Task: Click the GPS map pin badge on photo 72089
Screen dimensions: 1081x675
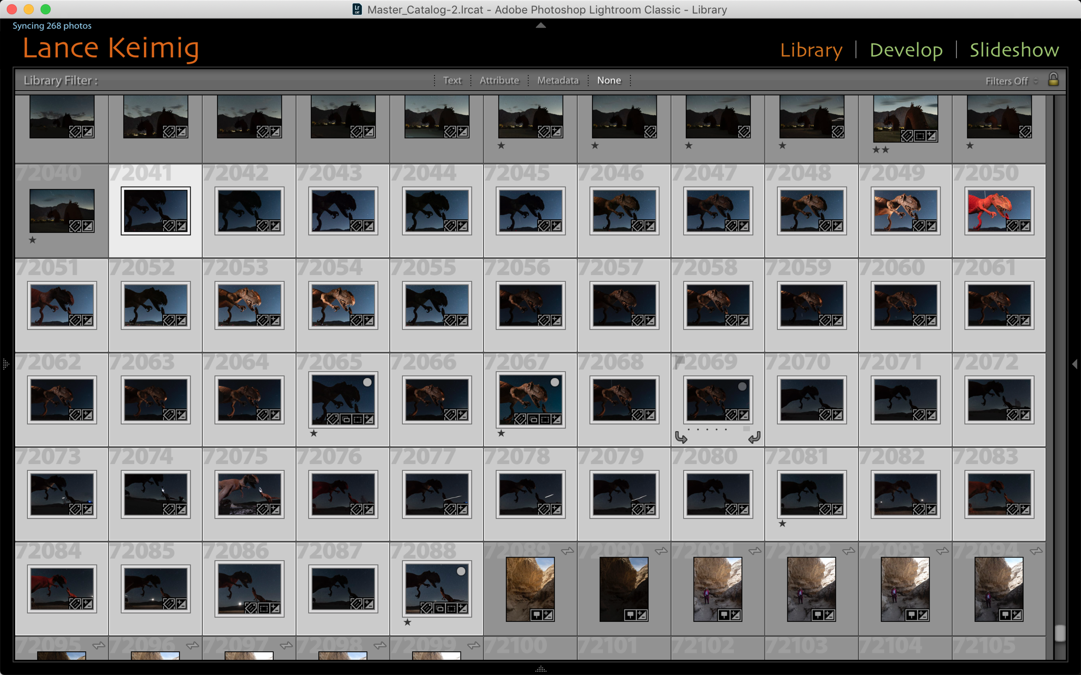Action: pos(536,615)
